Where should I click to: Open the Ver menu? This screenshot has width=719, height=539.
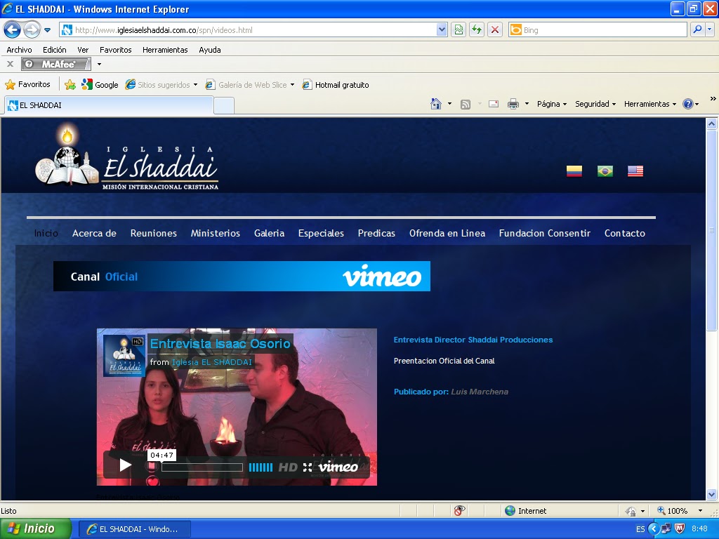pos(83,50)
